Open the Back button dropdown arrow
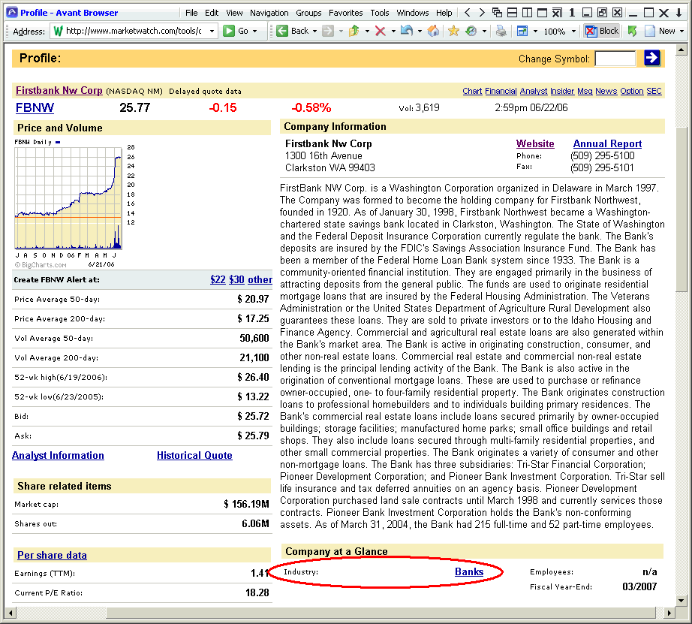The height and width of the screenshot is (624, 692). pos(313,31)
